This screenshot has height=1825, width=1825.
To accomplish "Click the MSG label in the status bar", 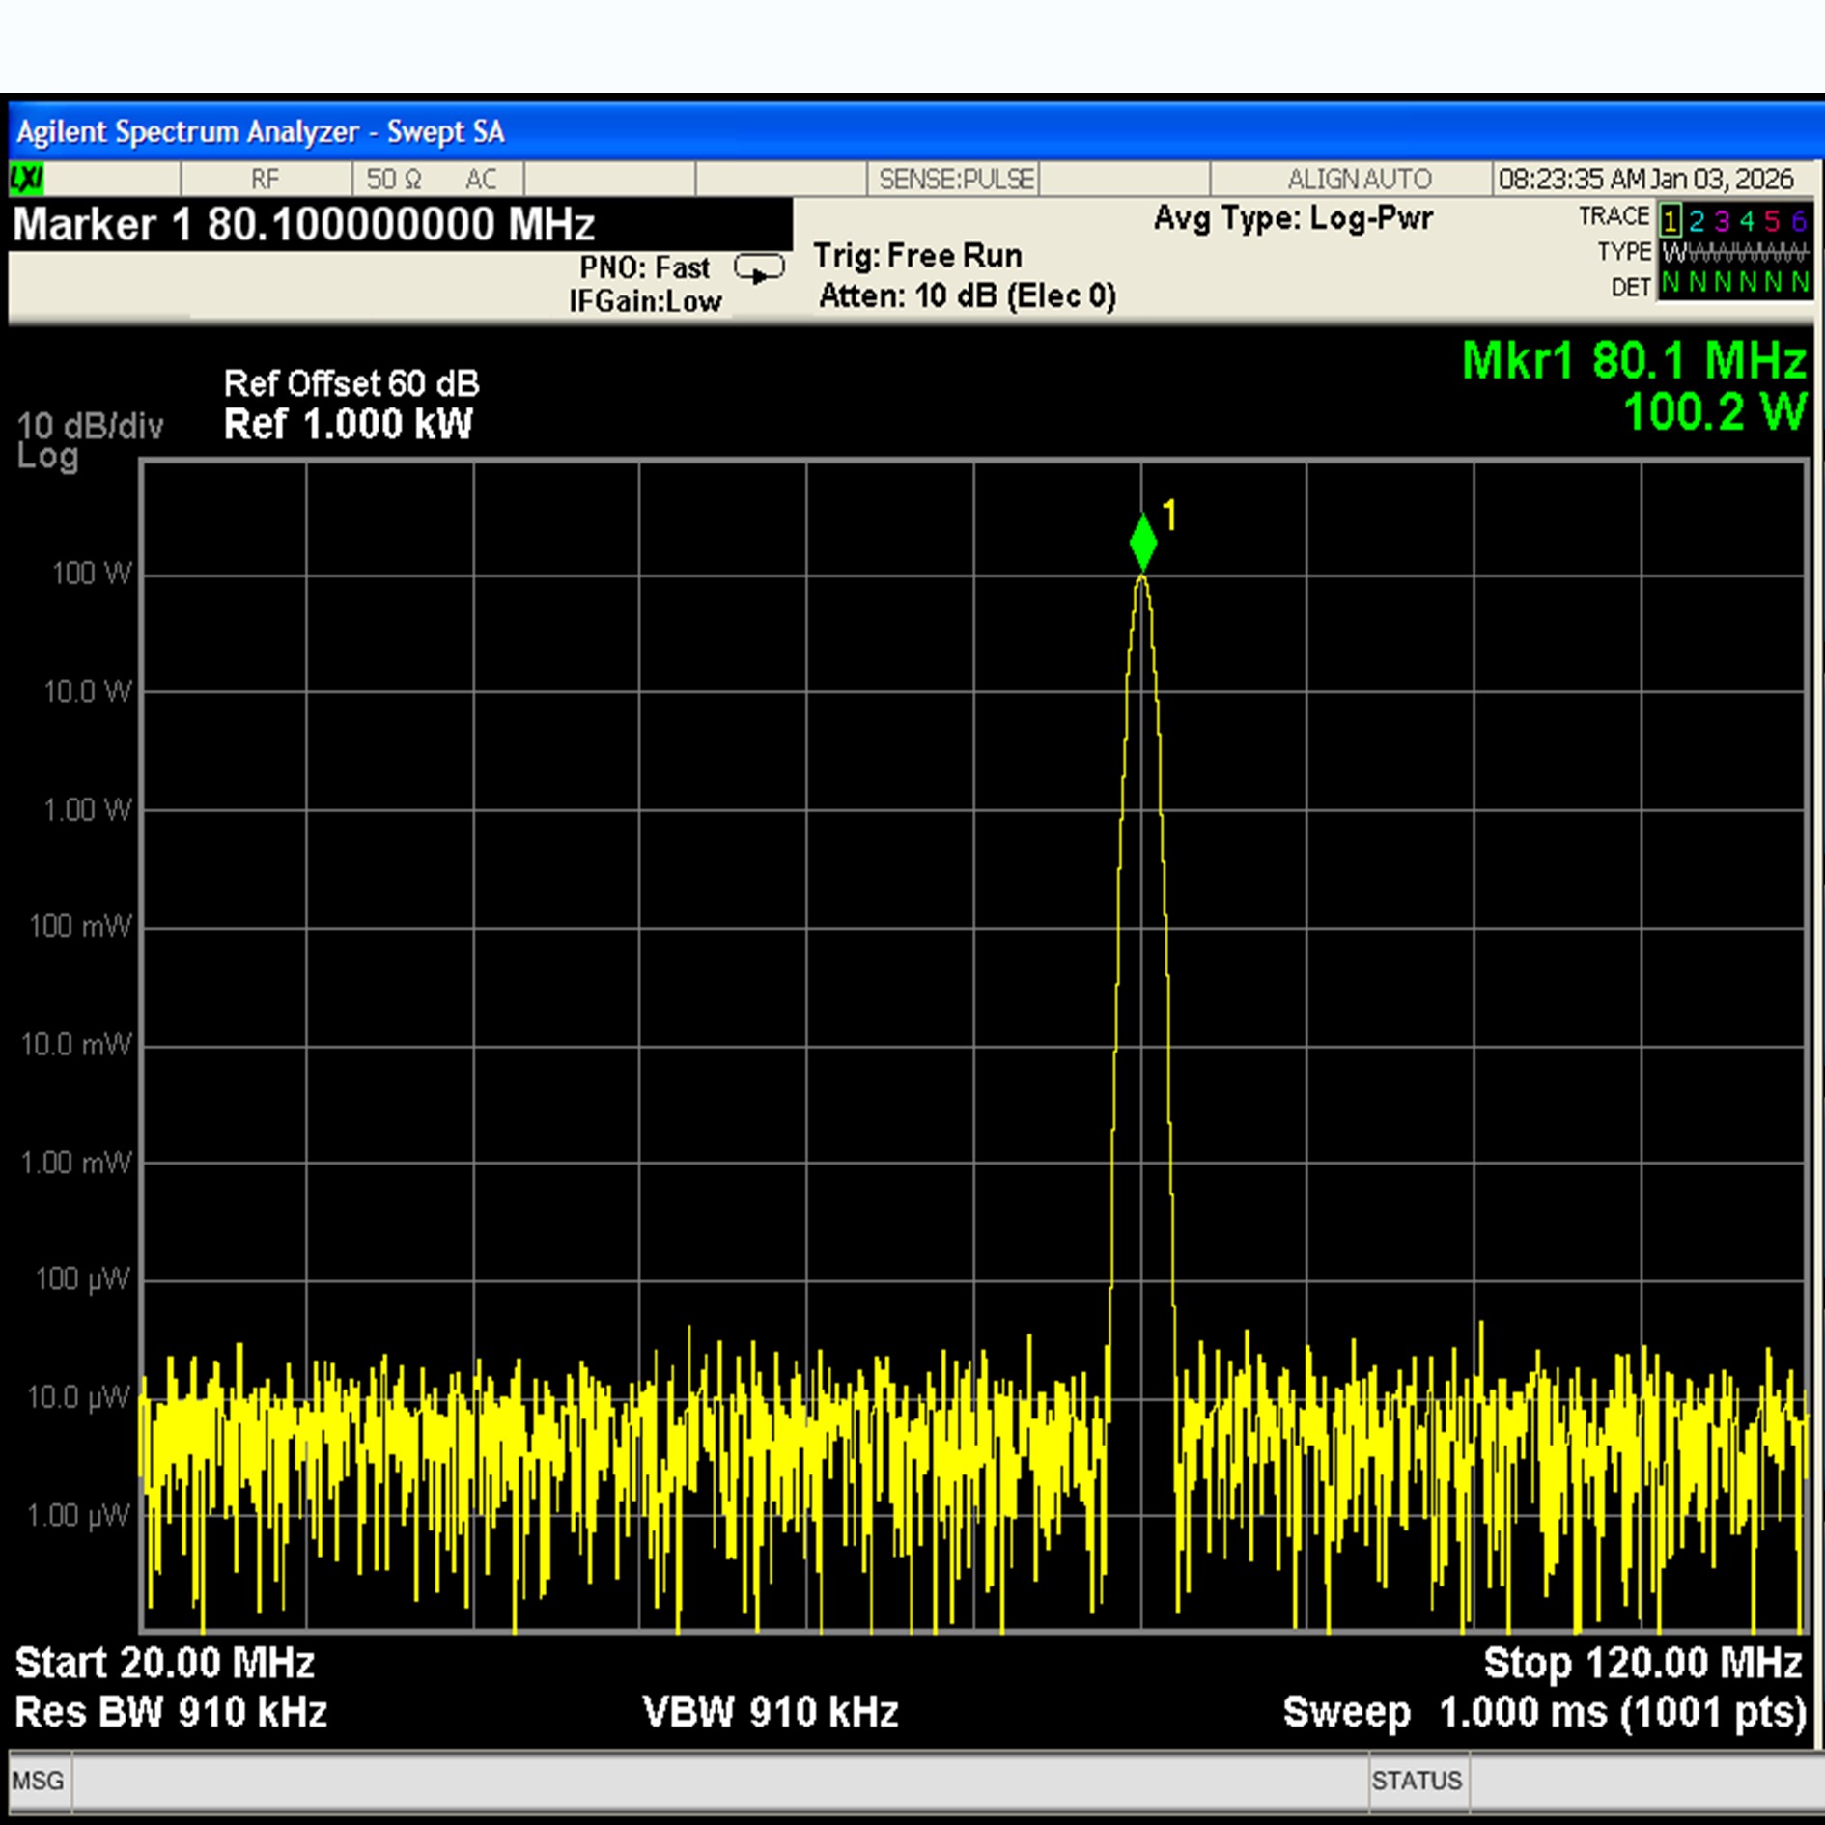I will coord(39,1781).
